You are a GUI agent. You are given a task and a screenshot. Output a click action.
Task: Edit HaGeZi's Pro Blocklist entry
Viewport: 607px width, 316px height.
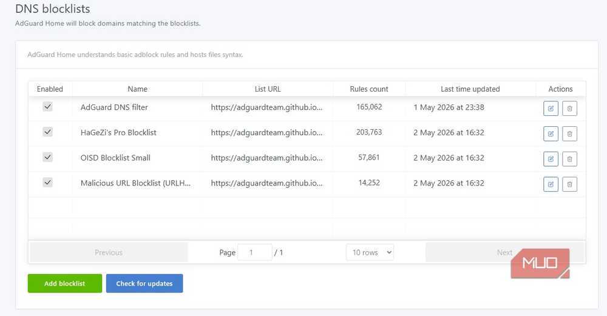[x=551, y=134]
